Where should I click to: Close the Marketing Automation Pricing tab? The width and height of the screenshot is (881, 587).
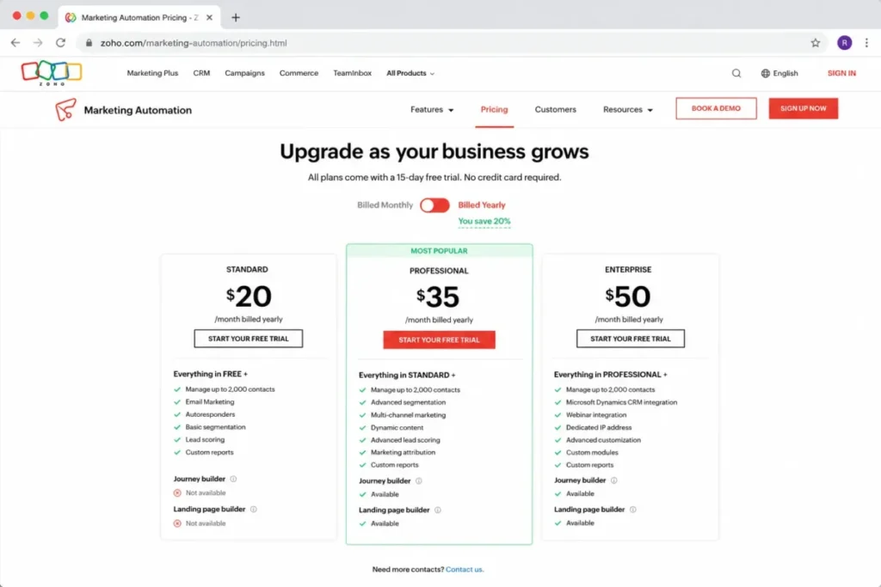(x=209, y=17)
